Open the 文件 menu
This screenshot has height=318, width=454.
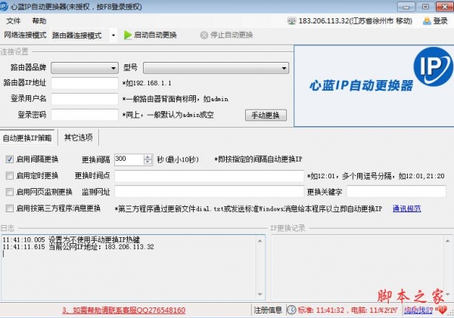coord(14,21)
